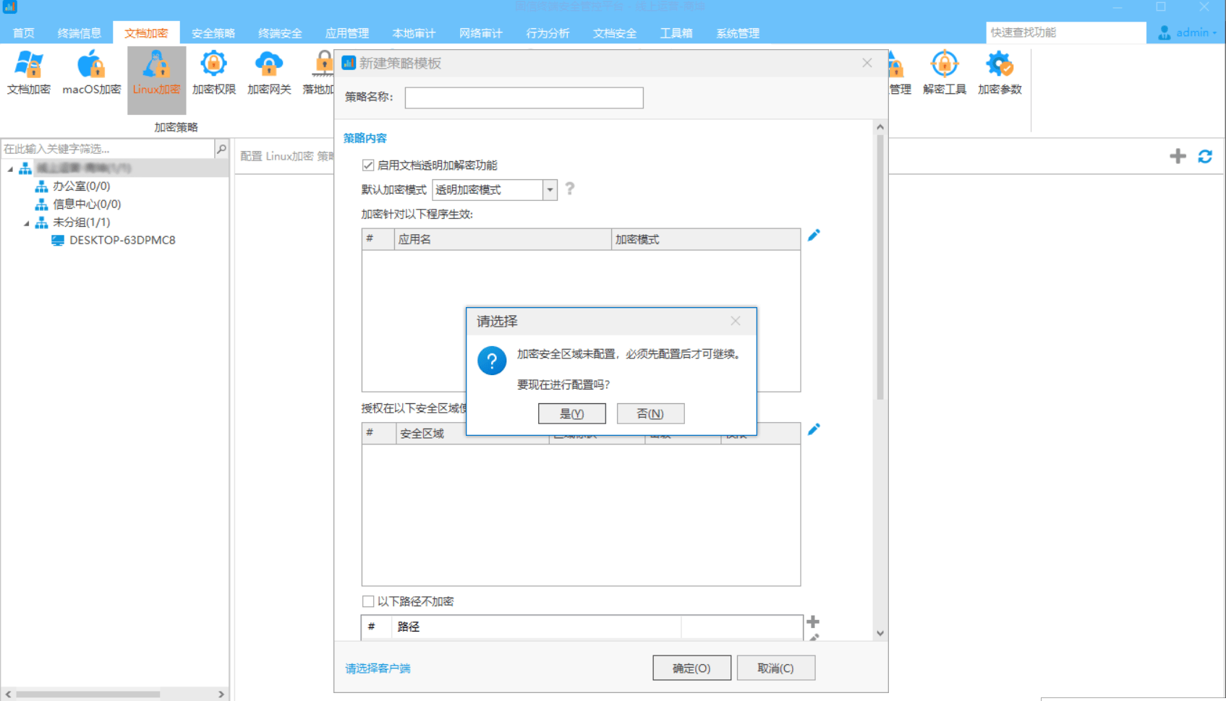Switch to the 首页 tab
The height and width of the screenshot is (701, 1226).
tap(24, 33)
